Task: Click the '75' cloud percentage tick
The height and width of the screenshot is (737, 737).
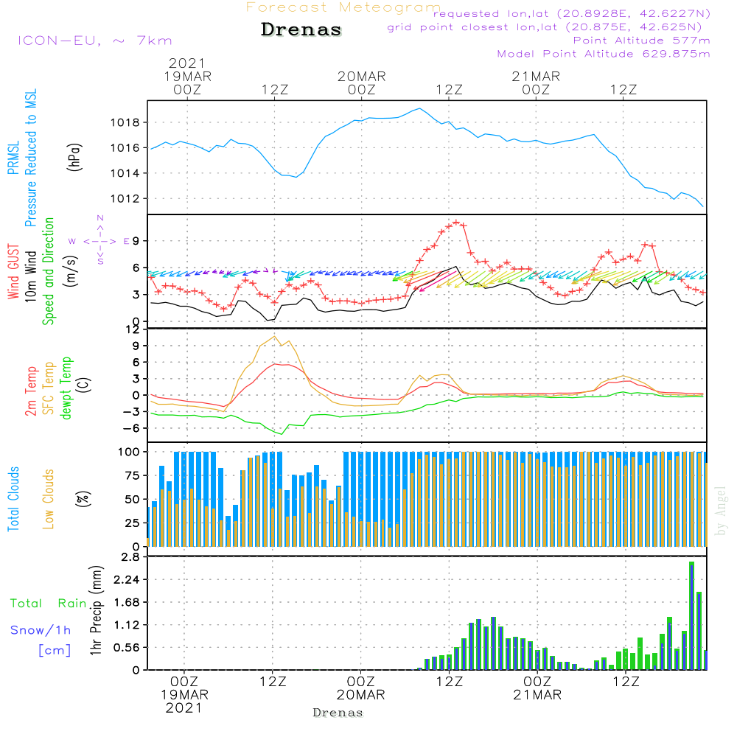Action: tap(133, 475)
